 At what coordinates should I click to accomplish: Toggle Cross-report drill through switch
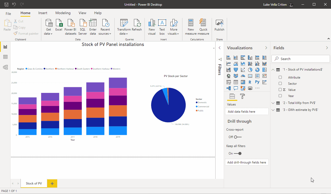click(238, 137)
